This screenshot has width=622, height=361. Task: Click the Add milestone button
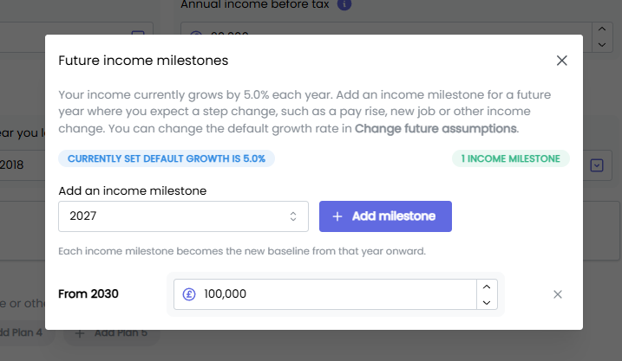(385, 216)
